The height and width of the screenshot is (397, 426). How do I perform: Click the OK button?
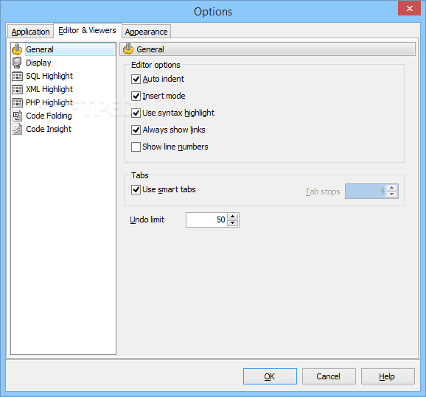(270, 376)
